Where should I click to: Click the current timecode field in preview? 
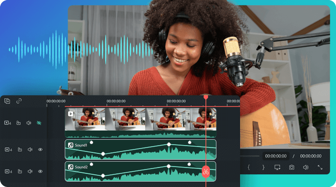(x=276, y=156)
